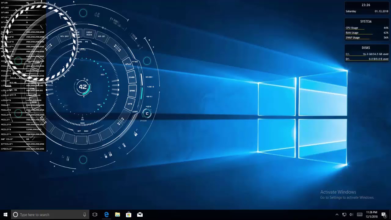Click the DRIVE1 row in config list

pyautogui.click(x=23, y=3)
